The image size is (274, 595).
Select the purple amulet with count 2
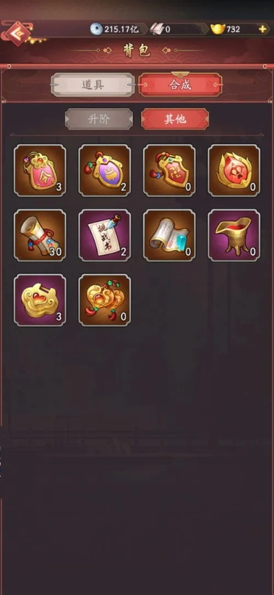coord(104,170)
